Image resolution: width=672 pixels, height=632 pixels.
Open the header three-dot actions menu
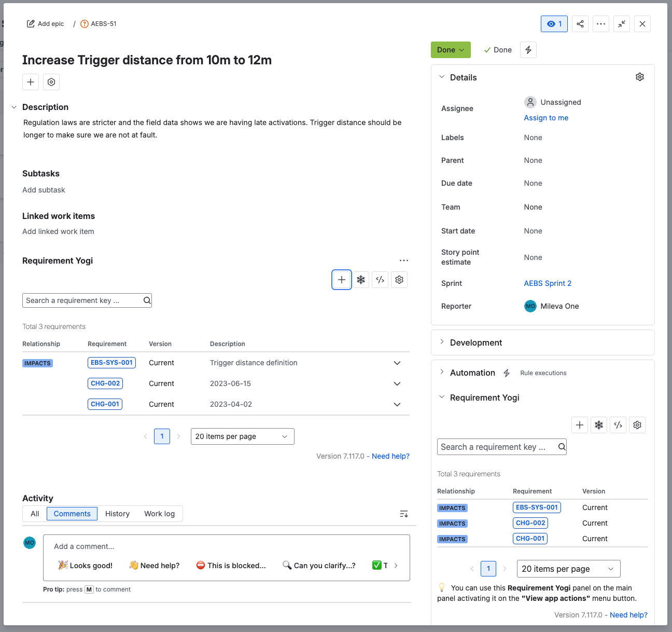[x=601, y=24]
